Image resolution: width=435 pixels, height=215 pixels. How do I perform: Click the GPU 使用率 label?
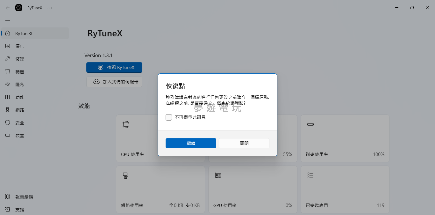(225, 205)
